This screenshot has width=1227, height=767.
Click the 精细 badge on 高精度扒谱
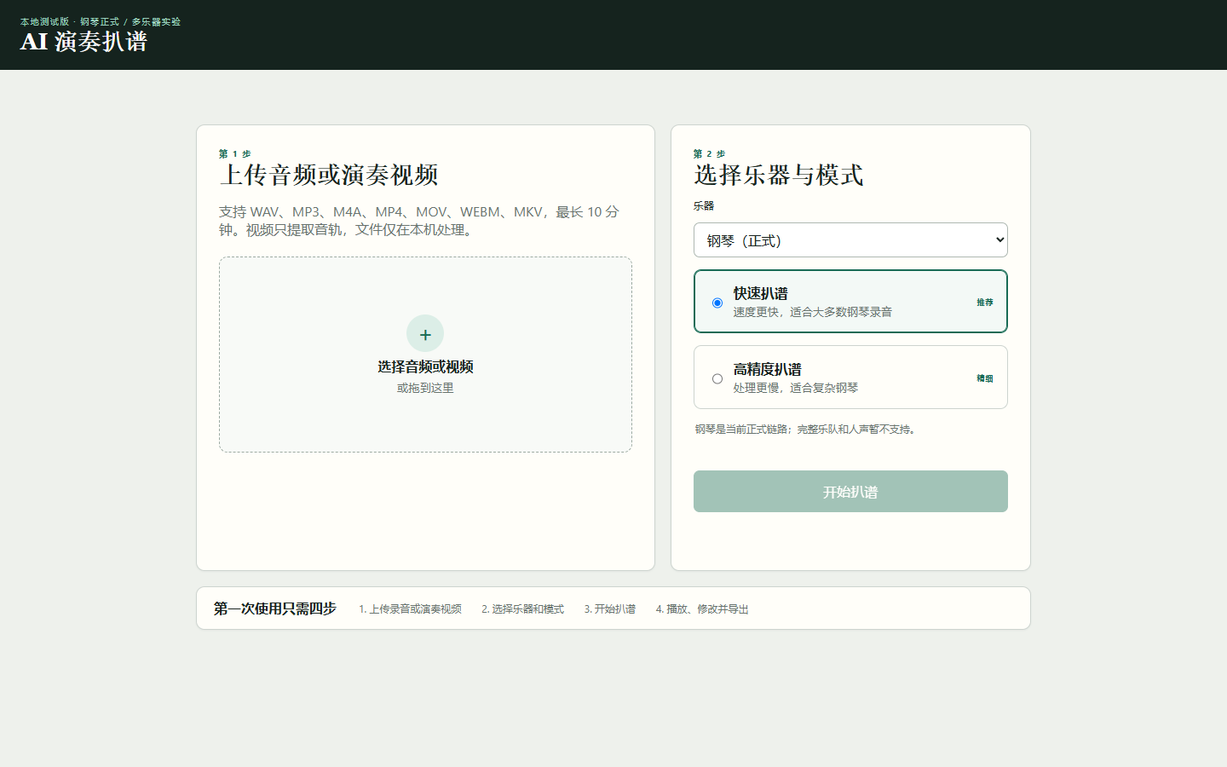click(x=985, y=378)
